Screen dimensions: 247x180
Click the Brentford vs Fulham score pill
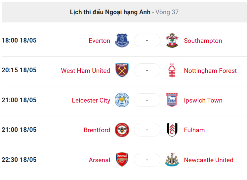(x=147, y=130)
